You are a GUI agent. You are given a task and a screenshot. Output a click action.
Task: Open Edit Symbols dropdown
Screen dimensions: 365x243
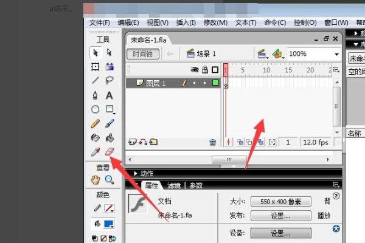278,54
